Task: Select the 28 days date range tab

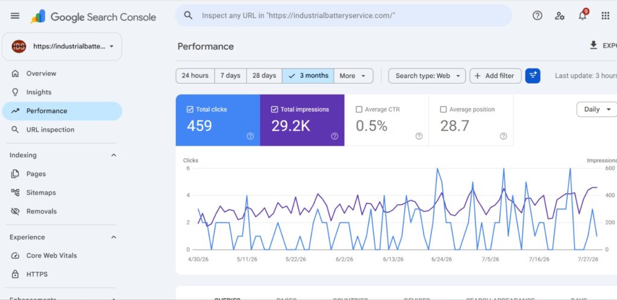Action: (x=264, y=76)
